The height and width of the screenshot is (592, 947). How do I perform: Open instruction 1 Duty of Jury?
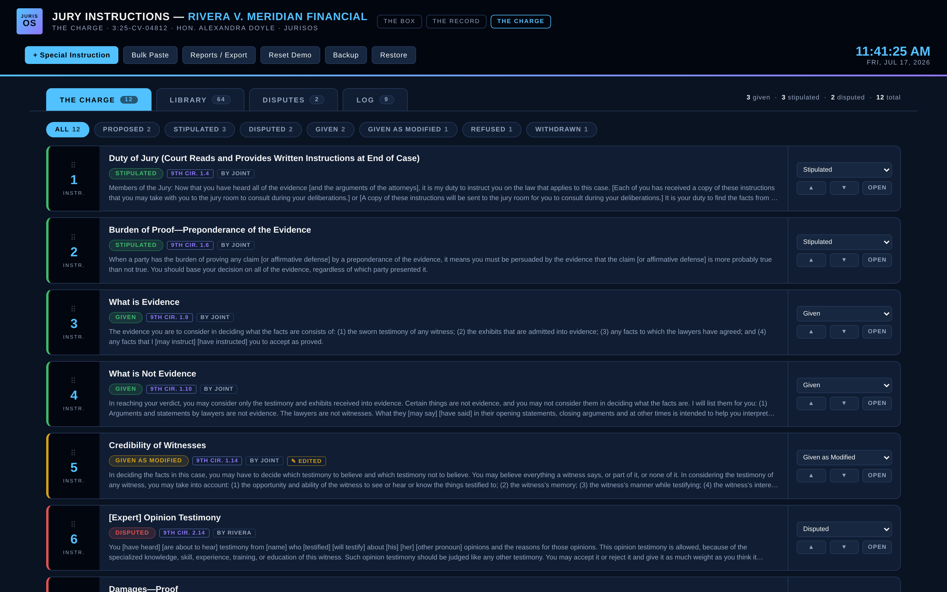tap(877, 188)
